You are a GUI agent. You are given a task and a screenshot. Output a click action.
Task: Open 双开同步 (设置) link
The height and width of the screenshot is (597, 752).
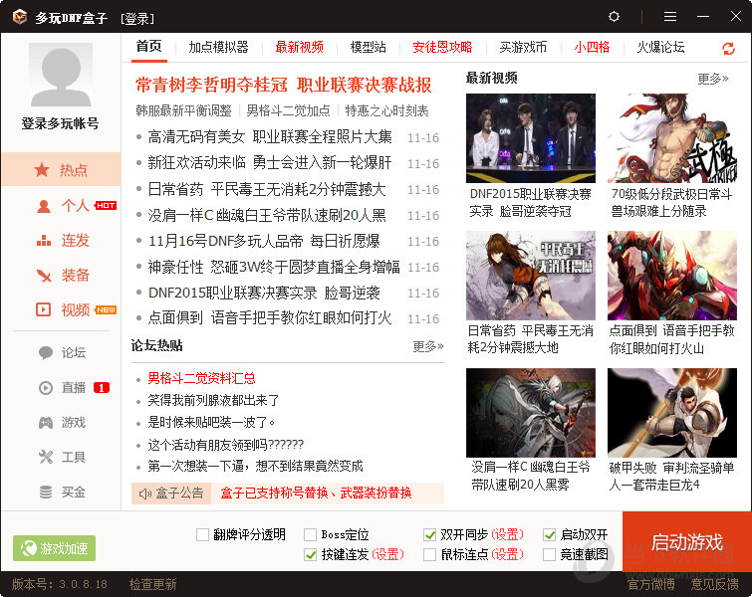click(x=507, y=534)
